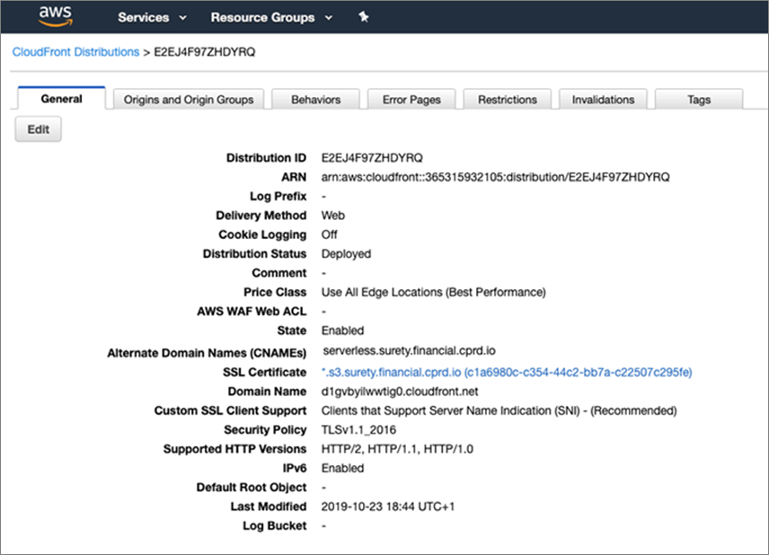Switch to the Behaviors tab
Screen dimensions: 769x555
(x=315, y=99)
